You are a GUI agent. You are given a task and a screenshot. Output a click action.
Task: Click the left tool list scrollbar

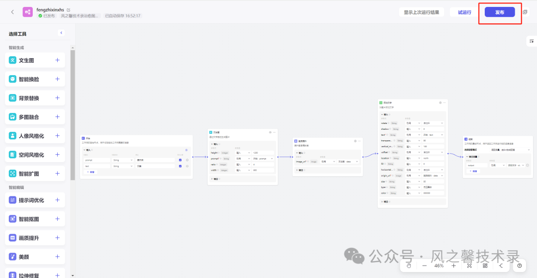[x=73, y=115]
